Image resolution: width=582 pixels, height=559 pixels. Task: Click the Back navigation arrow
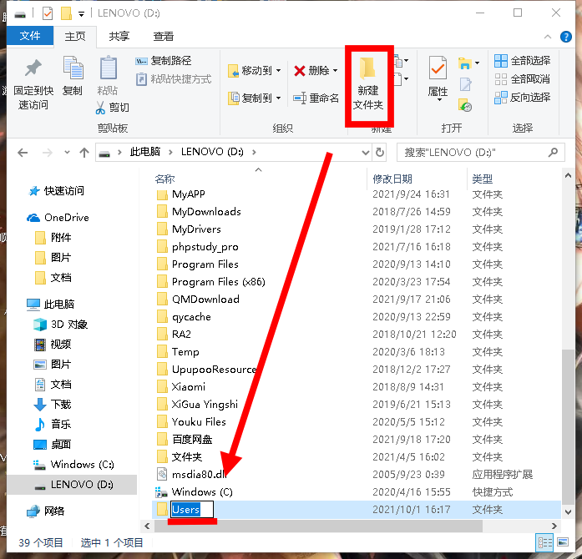click(23, 153)
